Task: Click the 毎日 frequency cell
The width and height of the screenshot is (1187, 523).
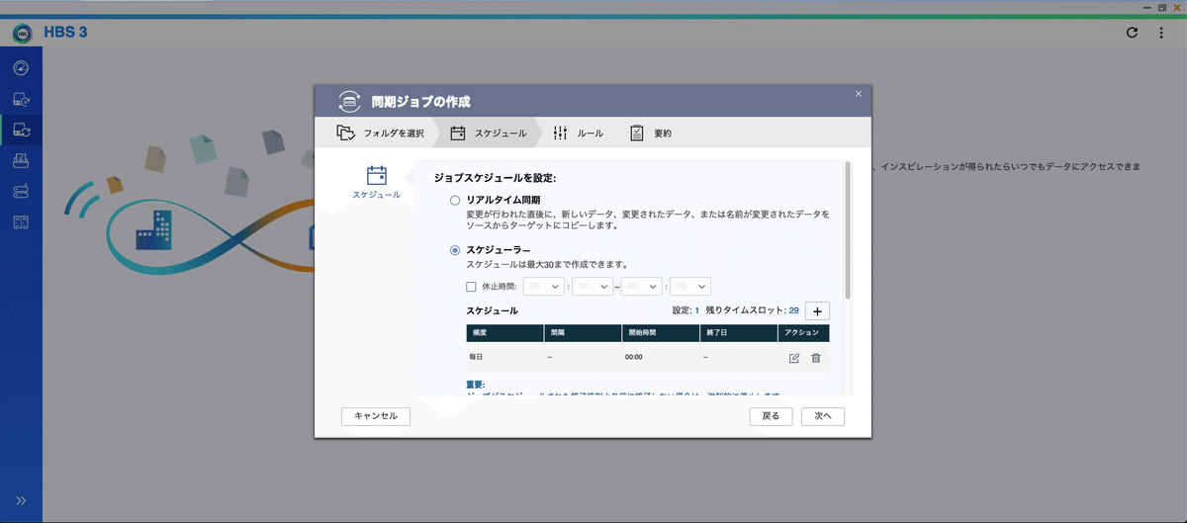Action: (x=477, y=358)
